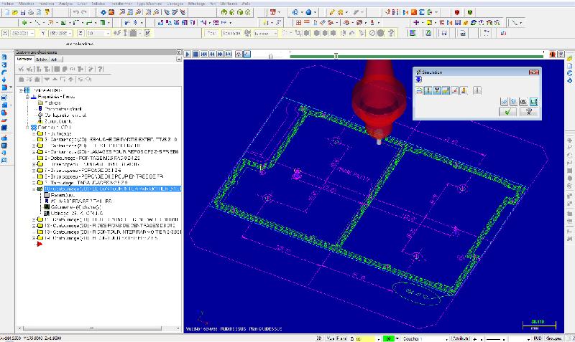Viewport: 575px width, 342px height.
Task: Open the Fichier menu
Action: click(7, 4)
